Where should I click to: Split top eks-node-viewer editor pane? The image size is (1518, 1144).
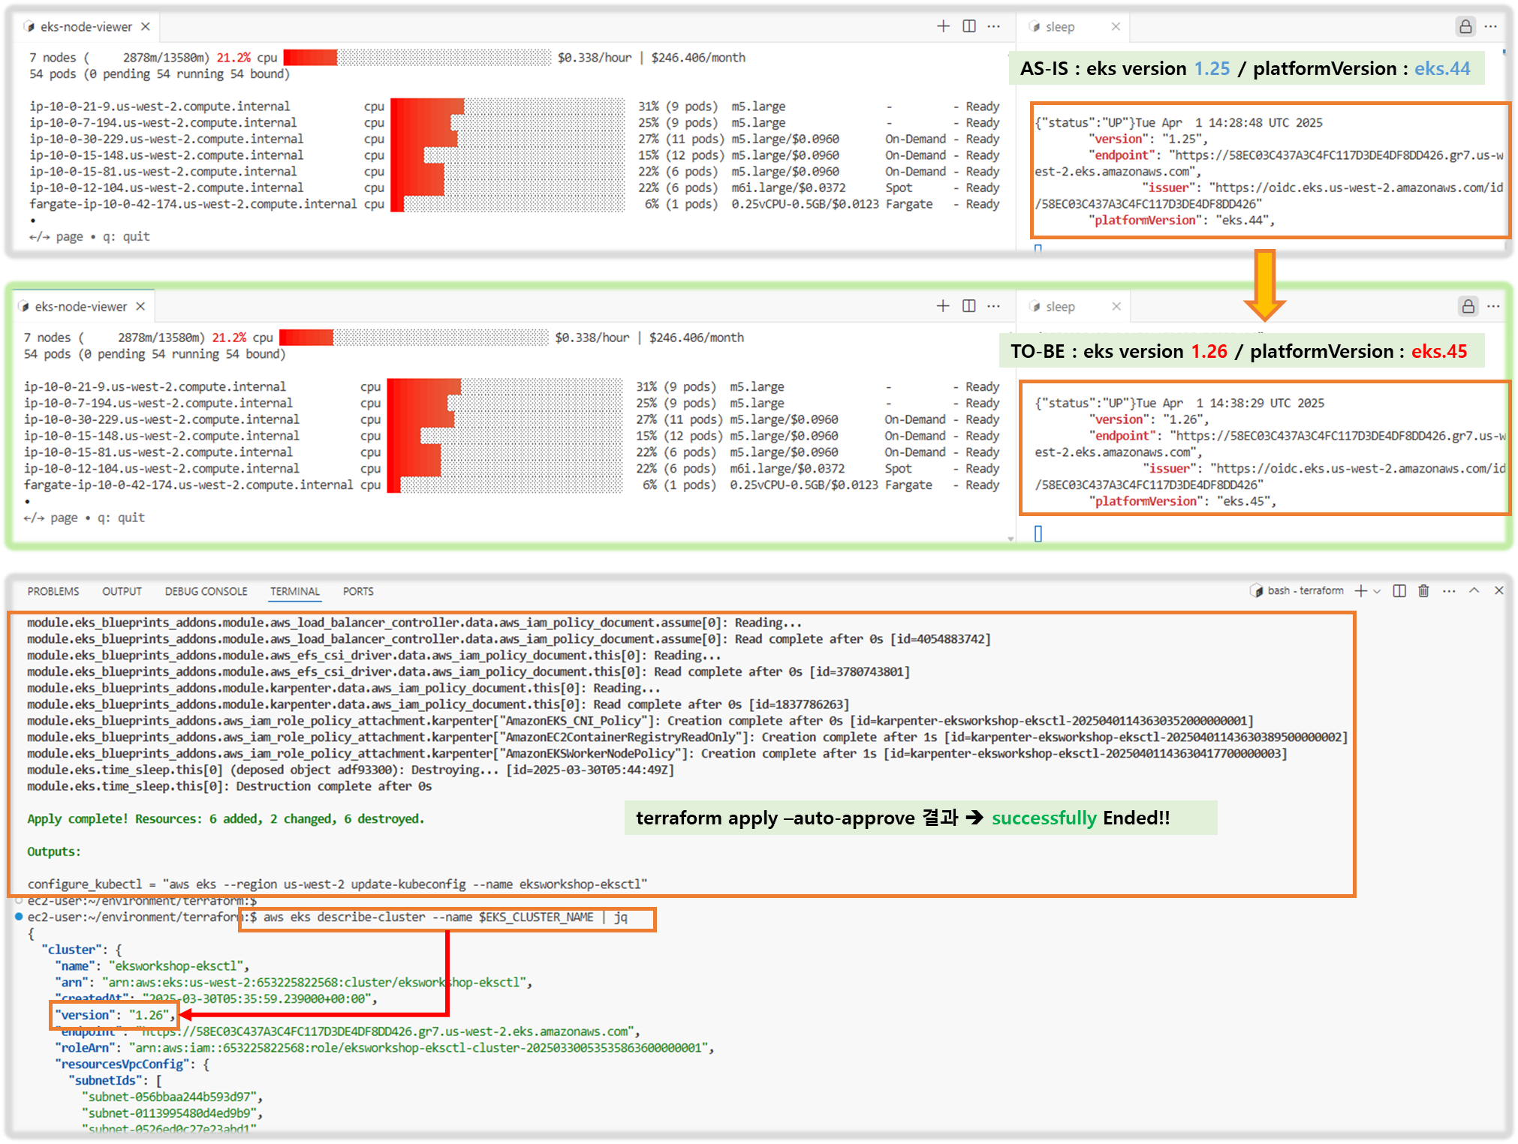coord(969,27)
